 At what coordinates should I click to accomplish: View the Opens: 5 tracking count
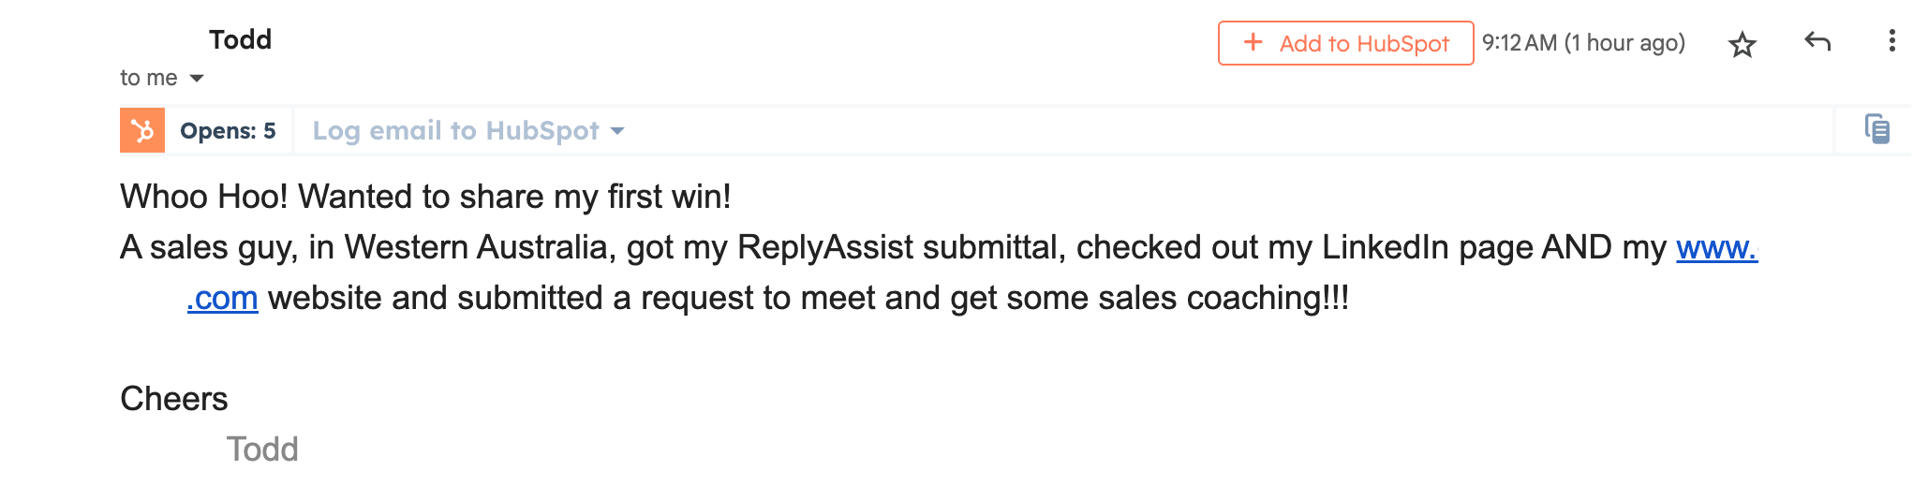point(228,131)
